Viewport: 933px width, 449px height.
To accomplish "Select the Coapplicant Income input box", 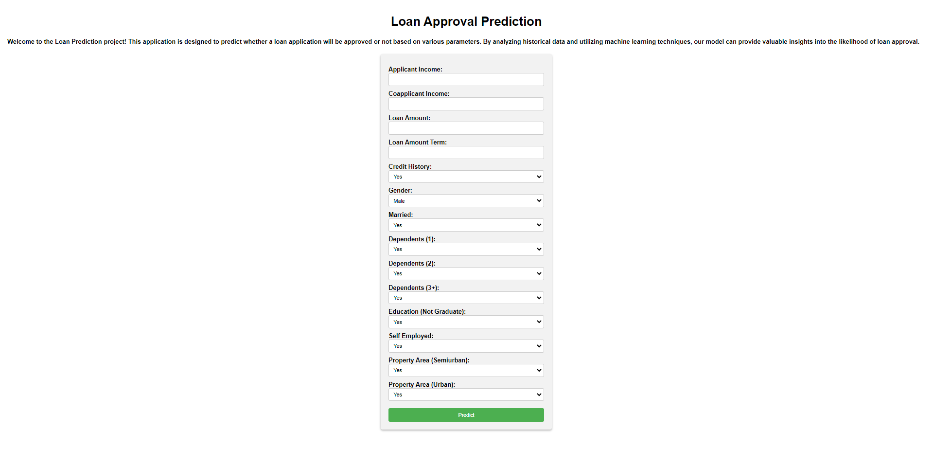I will [x=465, y=104].
